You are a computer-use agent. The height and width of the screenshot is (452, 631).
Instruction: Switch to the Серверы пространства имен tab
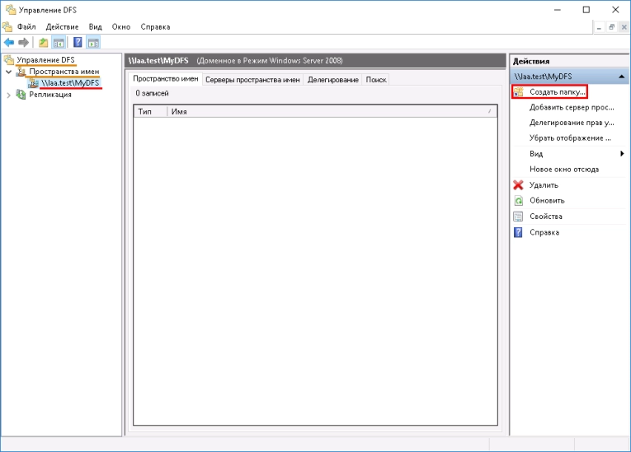click(252, 80)
